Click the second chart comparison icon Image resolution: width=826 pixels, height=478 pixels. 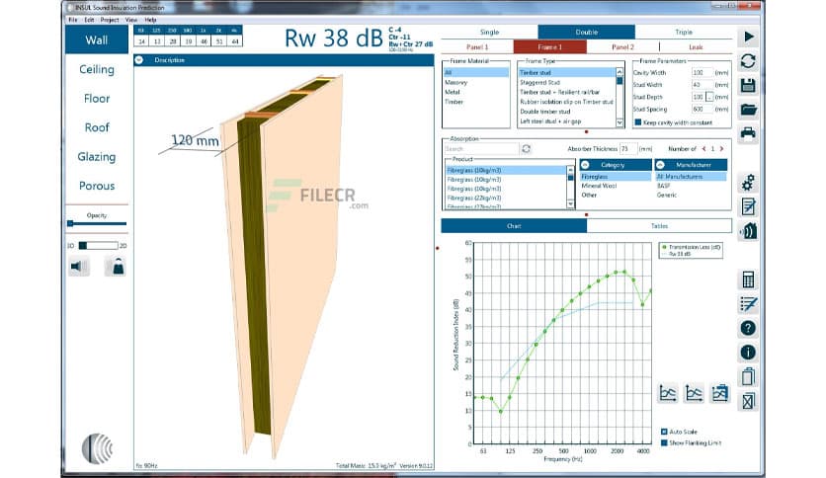[x=694, y=393]
